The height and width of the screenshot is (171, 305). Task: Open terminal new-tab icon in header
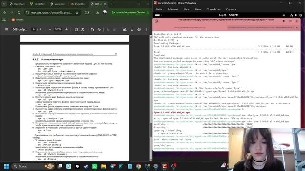(x=156, y=21)
